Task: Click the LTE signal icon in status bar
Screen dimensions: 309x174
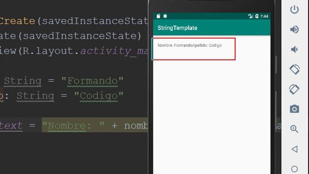Action: 251,16
